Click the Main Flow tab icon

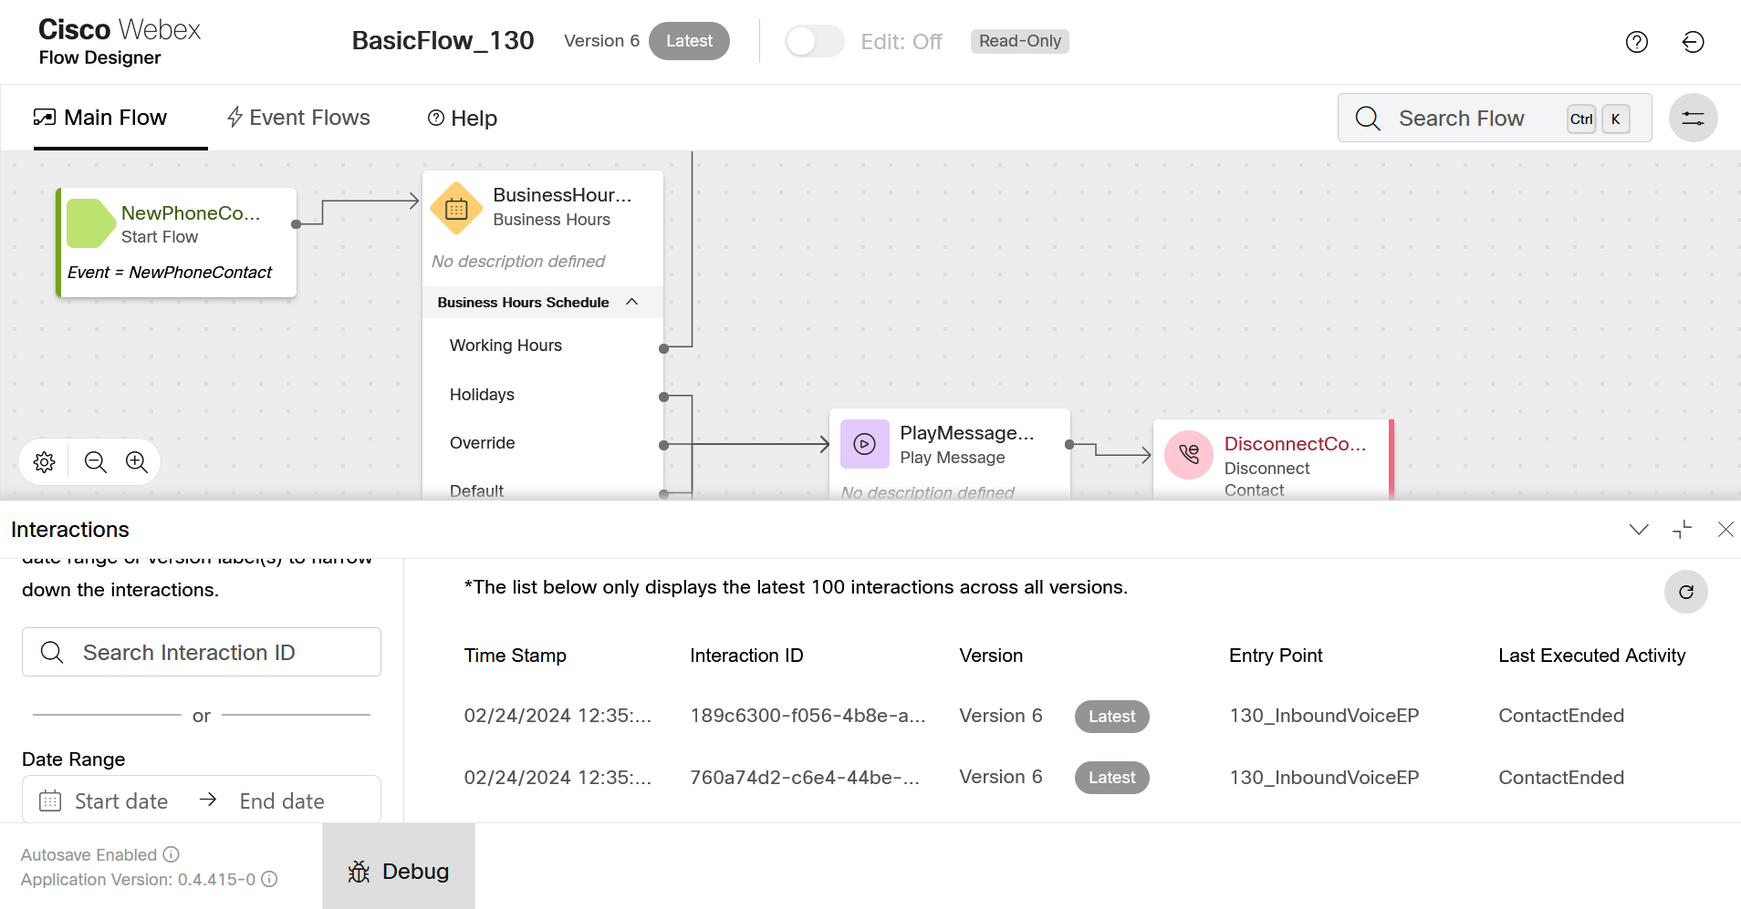tap(44, 118)
